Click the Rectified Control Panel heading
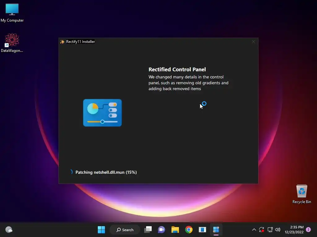Screen dimensions: 317x237 pyautogui.click(x=177, y=69)
